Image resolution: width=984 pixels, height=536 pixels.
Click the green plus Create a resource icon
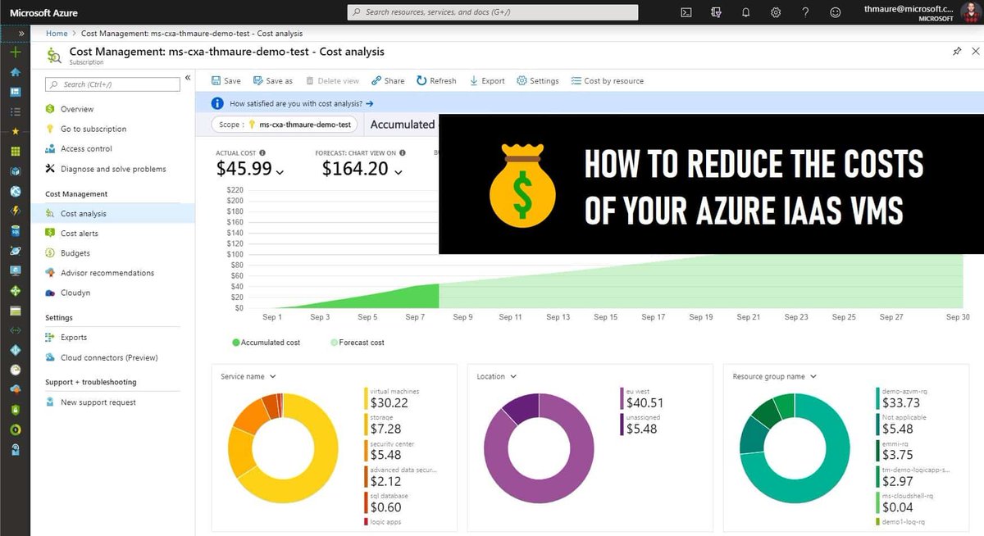[x=15, y=52]
